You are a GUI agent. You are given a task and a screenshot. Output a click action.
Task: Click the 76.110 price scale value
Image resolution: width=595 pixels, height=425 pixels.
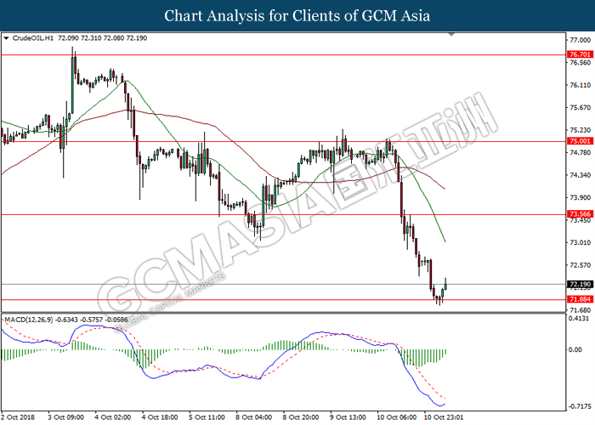coord(581,85)
